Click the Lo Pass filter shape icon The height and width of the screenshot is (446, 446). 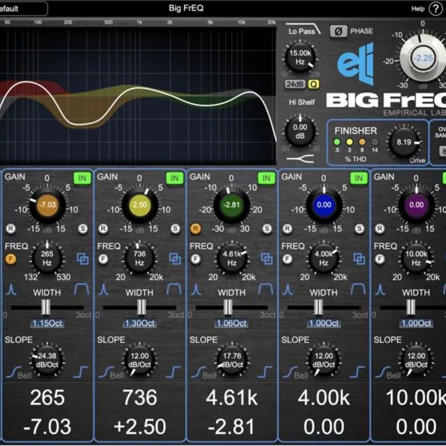pyautogui.click(x=303, y=29)
